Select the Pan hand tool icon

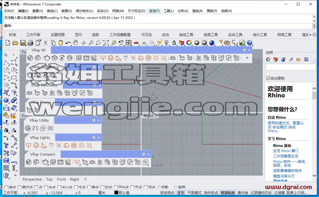(x=76, y=43)
